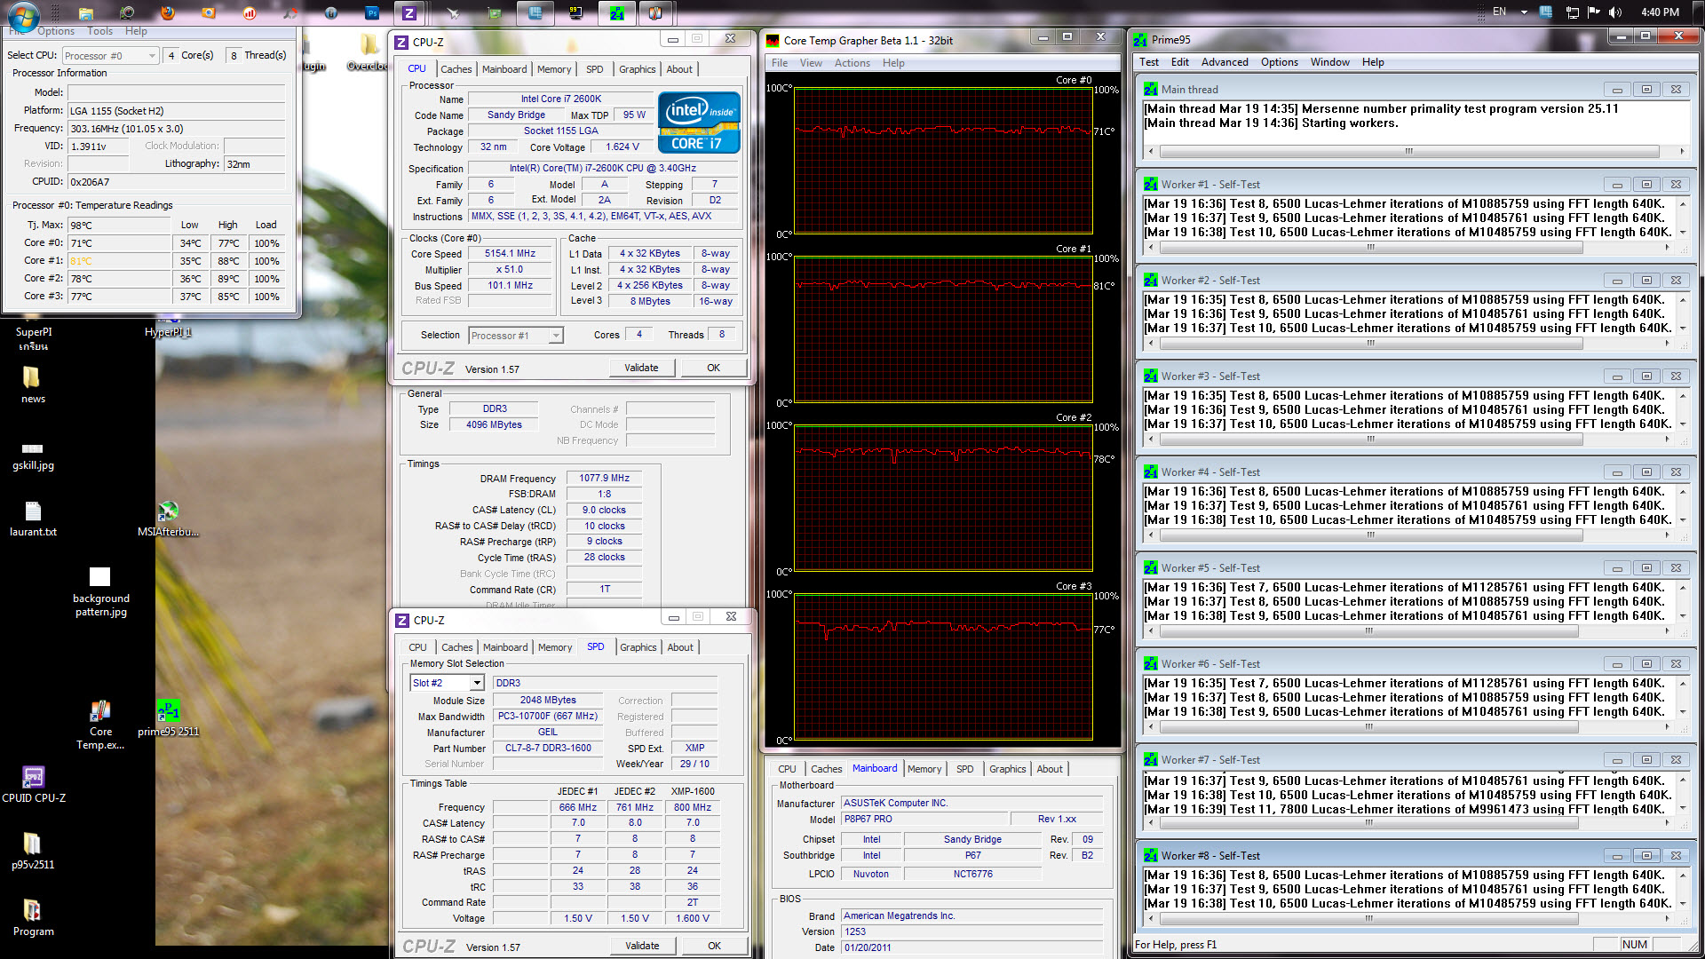Open the Slot #2 memory slot dropdown
The image size is (1705, 959).
[477, 683]
